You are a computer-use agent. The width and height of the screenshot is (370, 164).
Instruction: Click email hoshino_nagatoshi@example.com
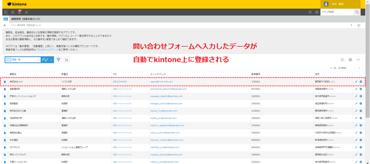[x=167, y=125]
